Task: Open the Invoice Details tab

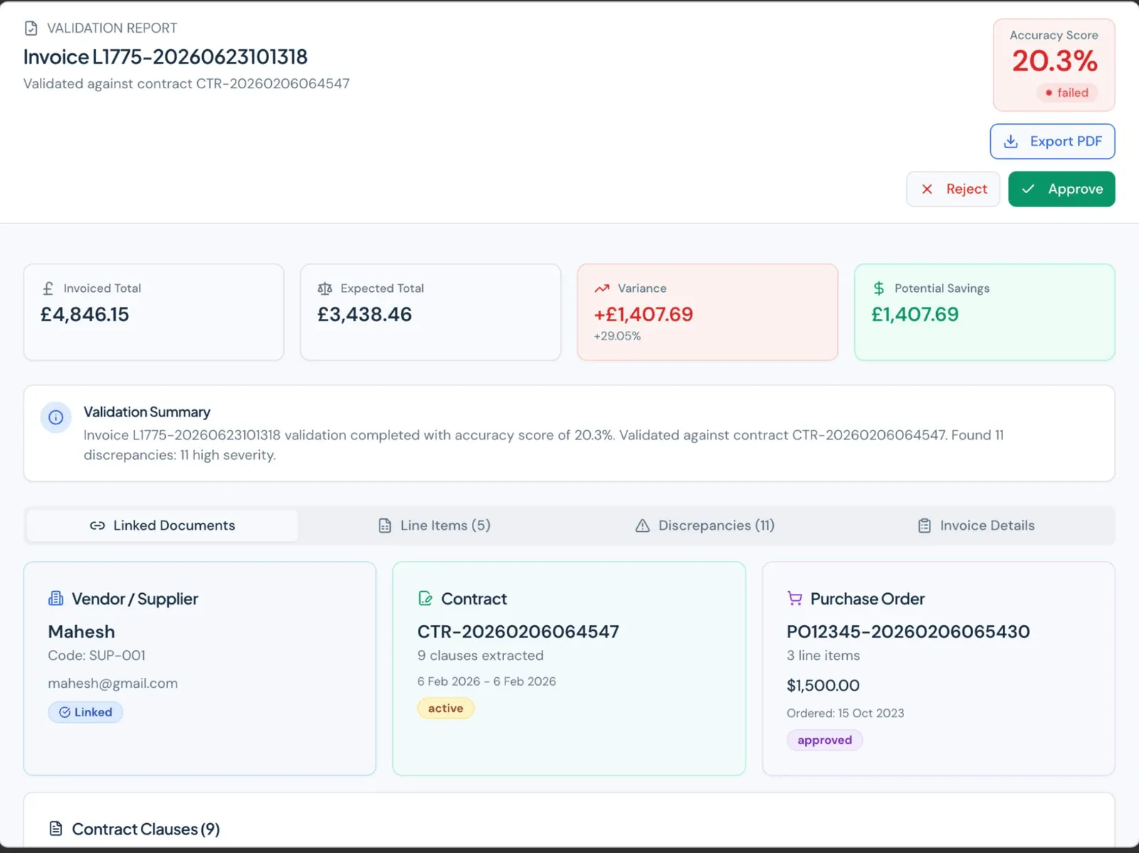Action: pos(976,525)
